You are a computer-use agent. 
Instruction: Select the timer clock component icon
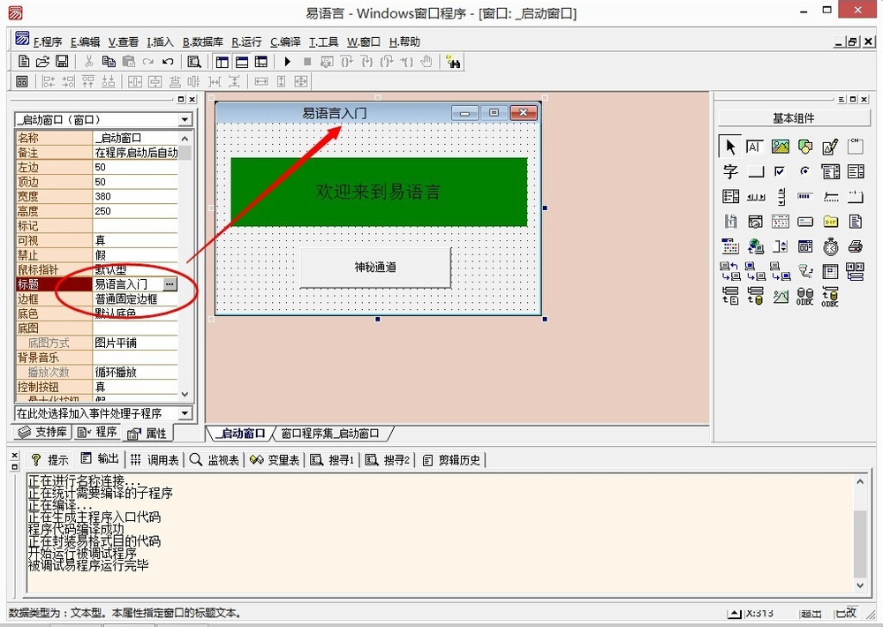click(830, 246)
